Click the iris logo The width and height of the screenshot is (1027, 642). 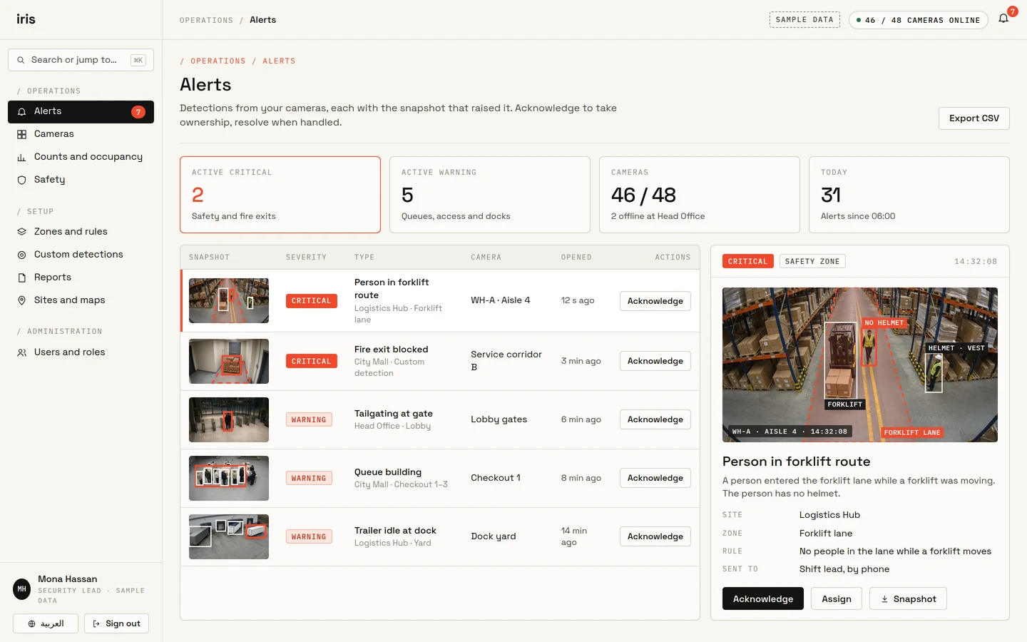26,19
